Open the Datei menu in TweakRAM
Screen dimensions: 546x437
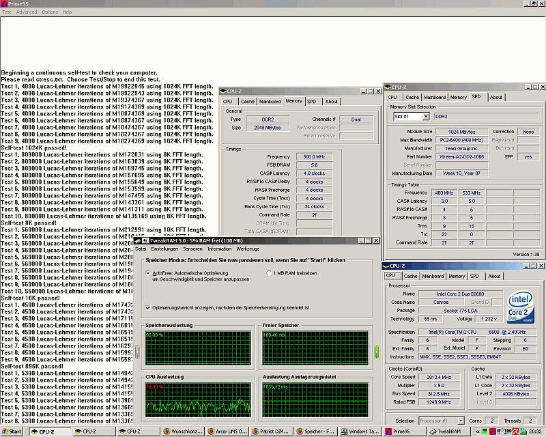[141, 249]
